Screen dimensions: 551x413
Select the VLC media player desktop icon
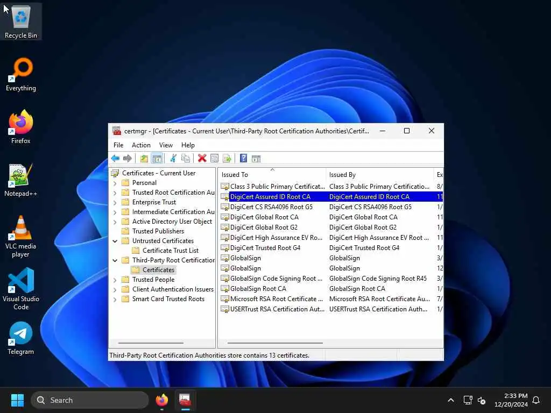[x=21, y=237]
